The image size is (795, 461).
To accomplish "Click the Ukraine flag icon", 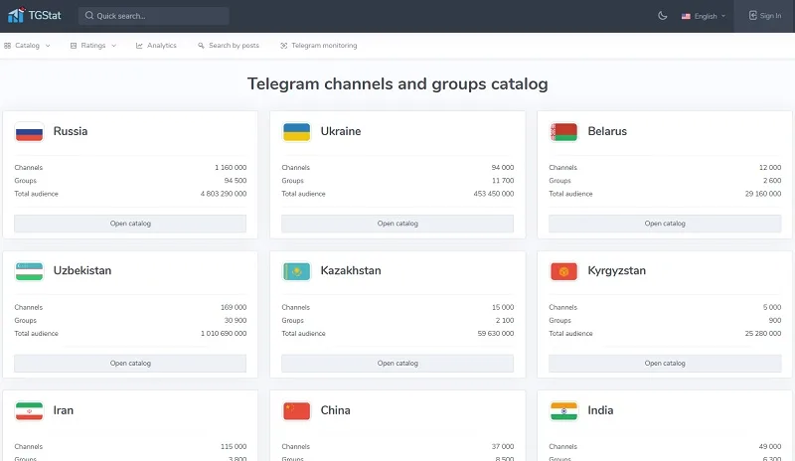I will click(296, 132).
